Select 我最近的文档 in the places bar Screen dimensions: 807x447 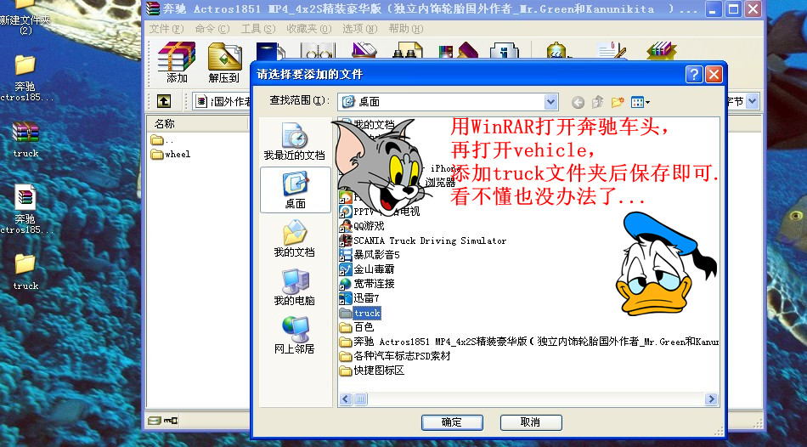pos(295,141)
